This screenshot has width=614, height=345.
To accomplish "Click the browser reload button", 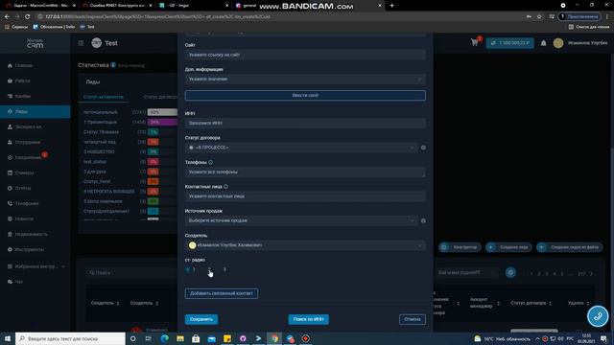I will click(28, 17).
